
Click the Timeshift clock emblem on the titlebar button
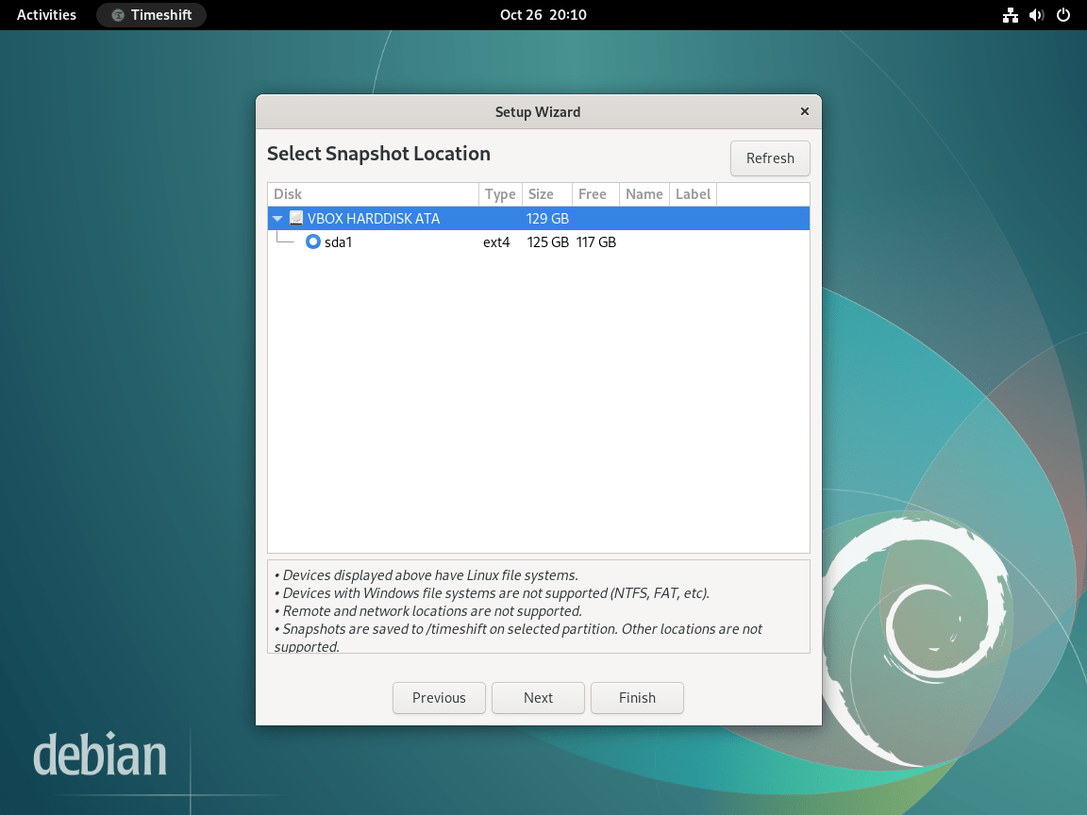114,14
